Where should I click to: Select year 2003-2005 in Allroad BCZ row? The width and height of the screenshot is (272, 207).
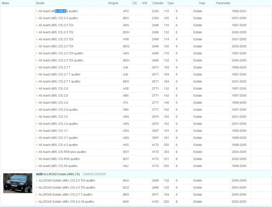[x=239, y=188]
